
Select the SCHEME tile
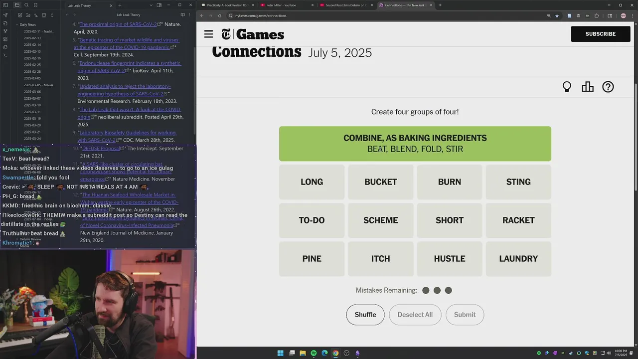pos(381,220)
